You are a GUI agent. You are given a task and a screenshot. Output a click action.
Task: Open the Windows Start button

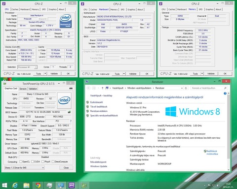(4, 186)
